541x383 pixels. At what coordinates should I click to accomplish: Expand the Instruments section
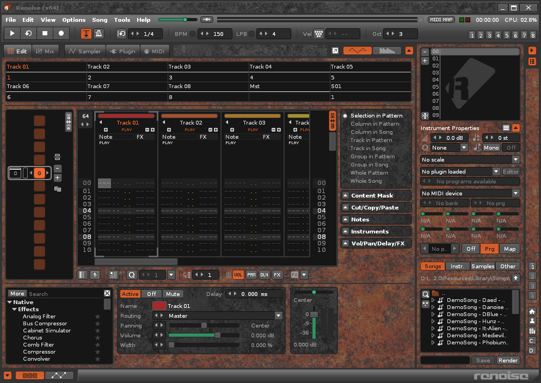(376, 231)
